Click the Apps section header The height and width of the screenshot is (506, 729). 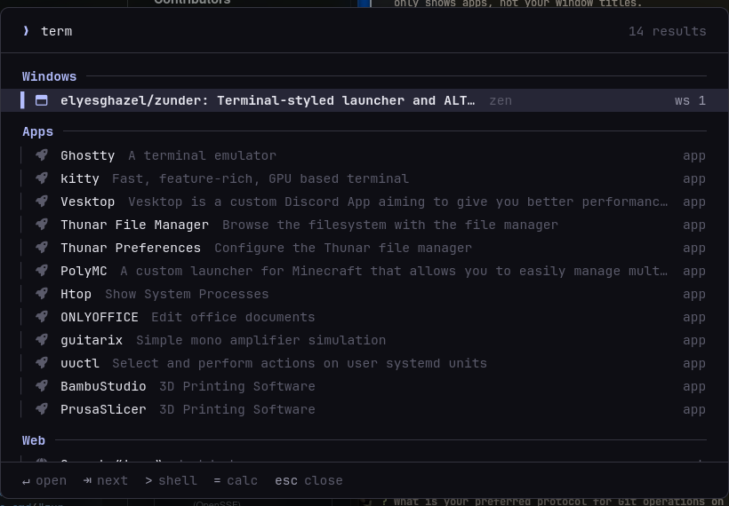click(37, 132)
